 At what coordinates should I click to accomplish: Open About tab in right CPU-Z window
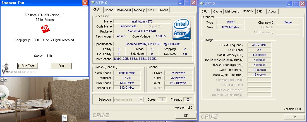click(272, 11)
